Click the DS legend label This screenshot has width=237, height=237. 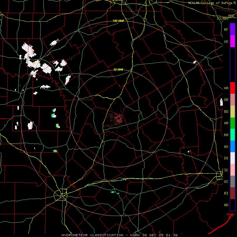coord(226,158)
